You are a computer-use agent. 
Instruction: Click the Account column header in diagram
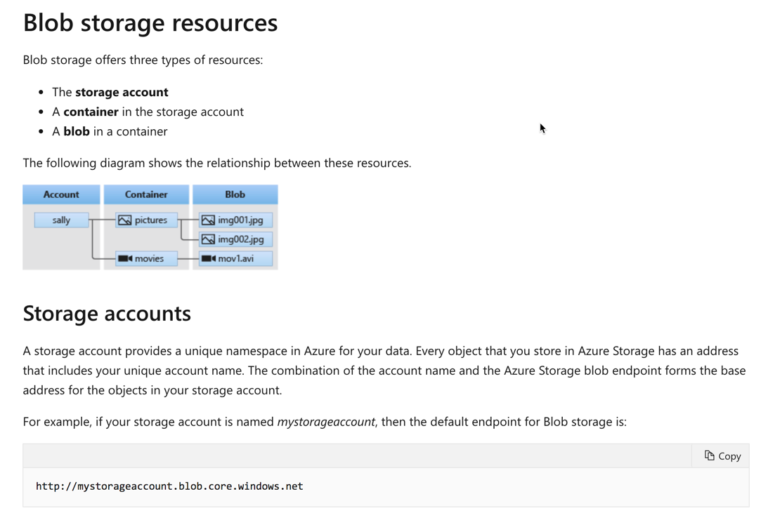tap(61, 194)
